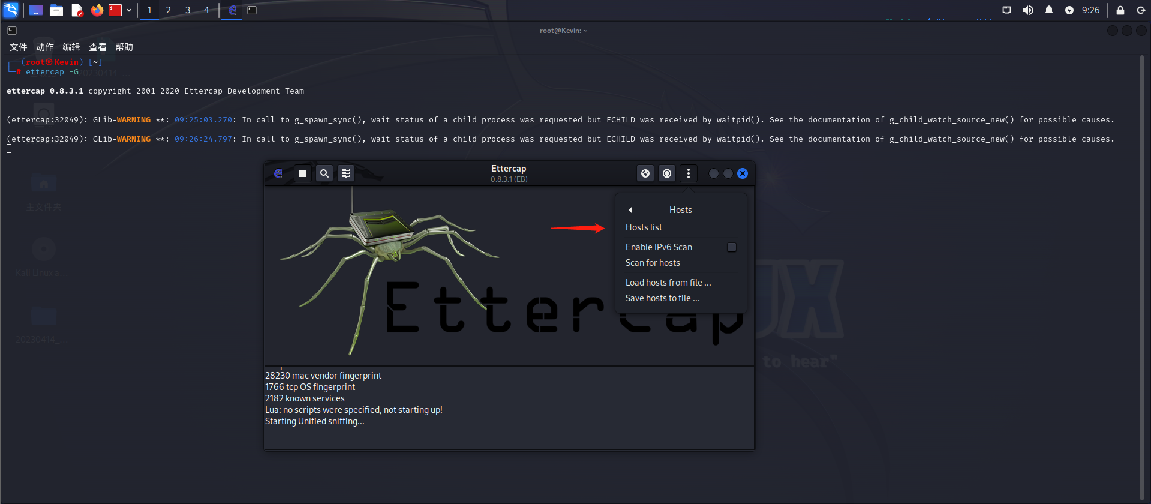The image size is (1151, 504).
Task: Click 'Starting Unified sniffing...' log line
Action: [315, 421]
